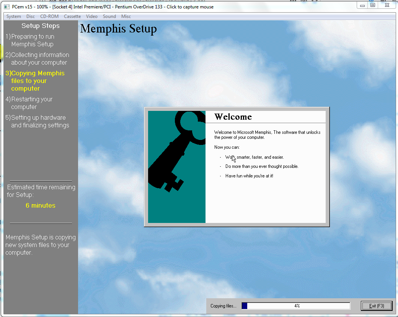The width and height of the screenshot is (398, 317).
Task: Click 'Welcome to Microsoft Memphis' paragraph
Action: [267, 135]
